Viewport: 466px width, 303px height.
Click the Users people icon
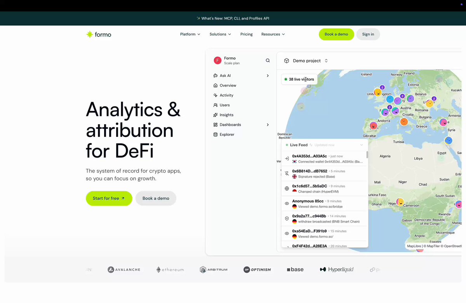216,105
